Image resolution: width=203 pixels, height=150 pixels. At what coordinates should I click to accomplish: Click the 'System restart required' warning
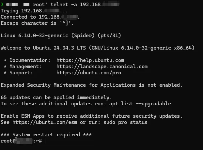46,135
